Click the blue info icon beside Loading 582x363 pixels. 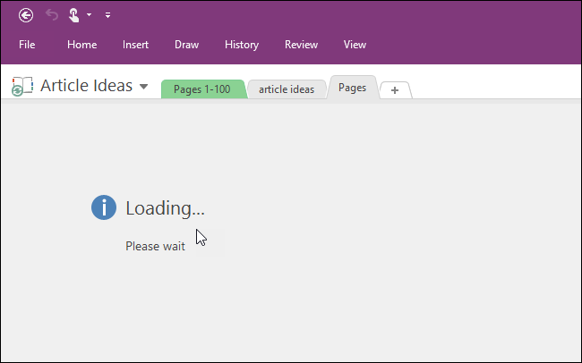[104, 207]
